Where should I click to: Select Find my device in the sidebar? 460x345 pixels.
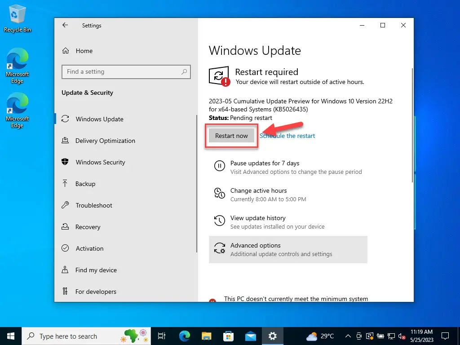click(x=126, y=270)
